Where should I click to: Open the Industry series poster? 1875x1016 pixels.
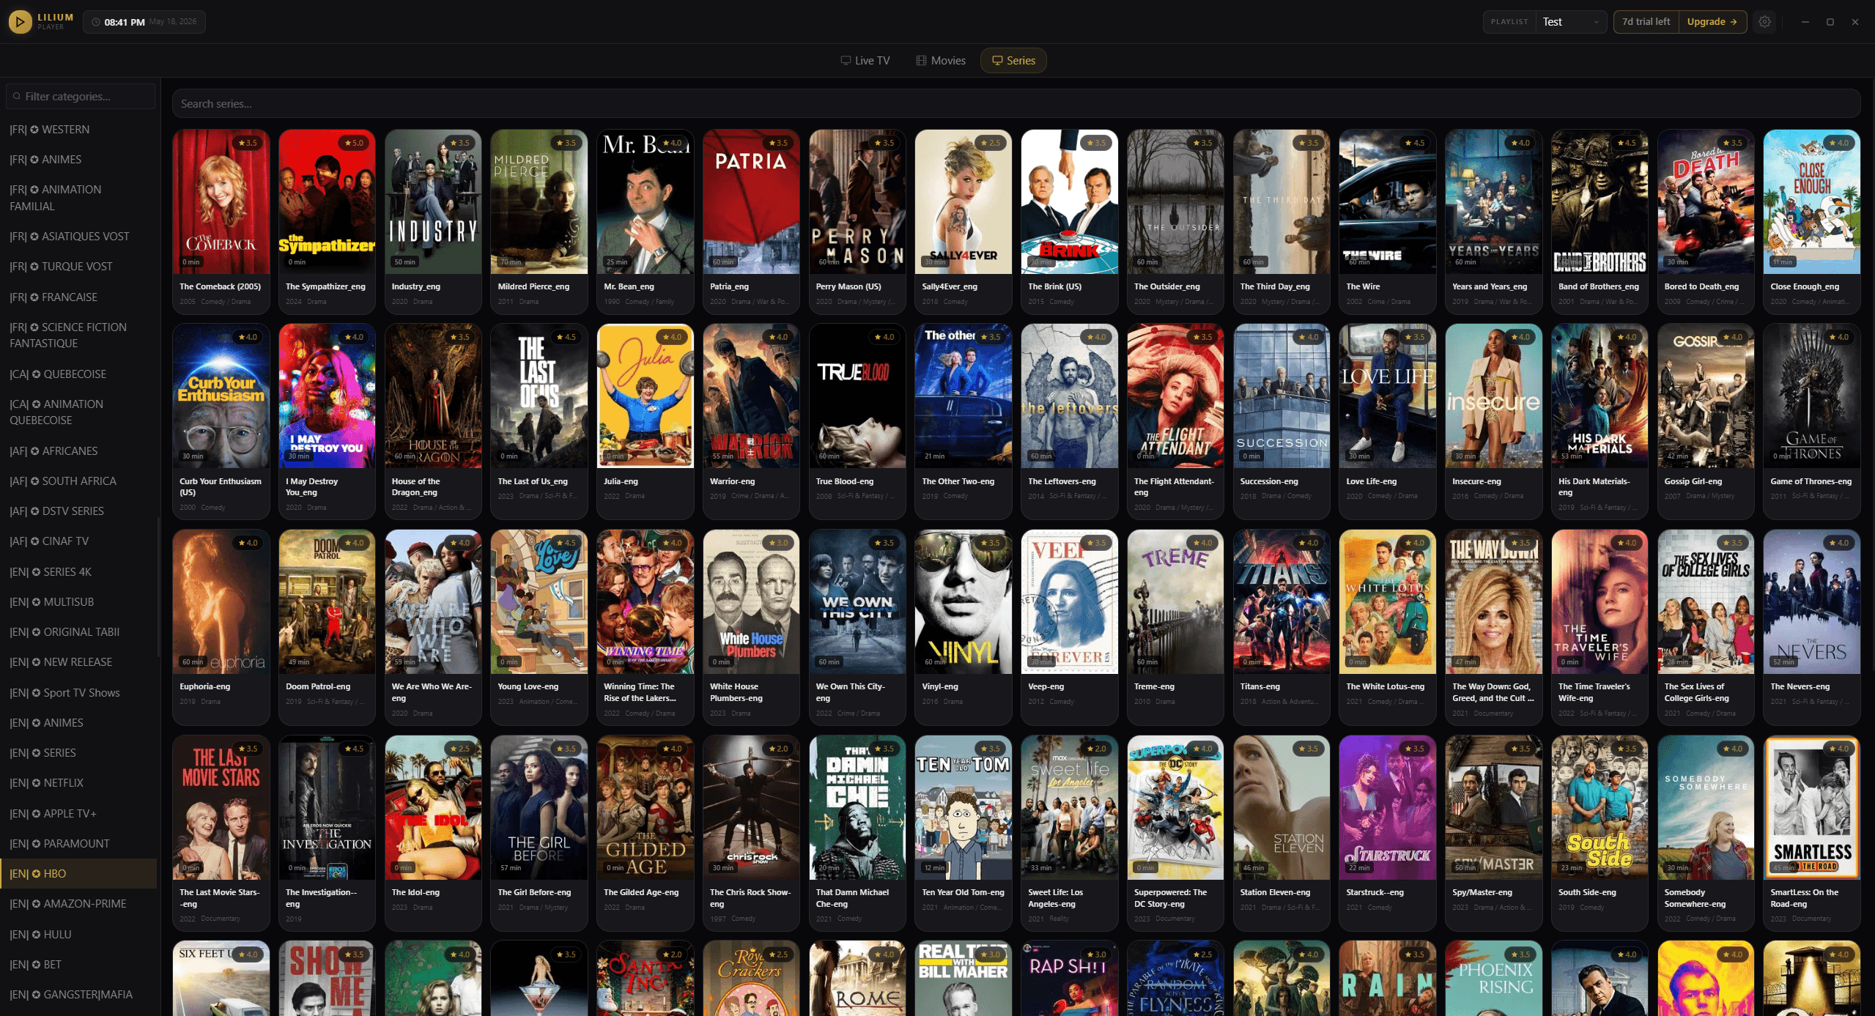(433, 201)
